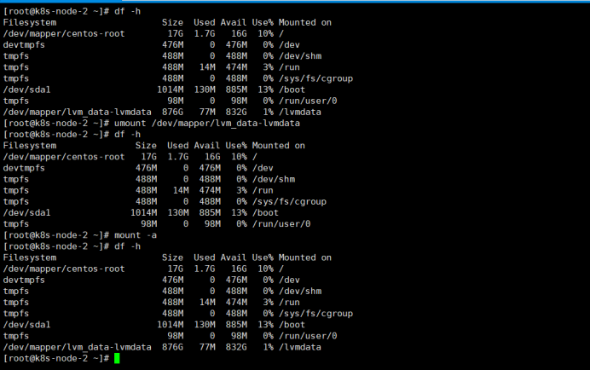Click 14M used value in output after umount
Image resolution: width=590 pixels, height=370 pixels.
click(x=181, y=190)
